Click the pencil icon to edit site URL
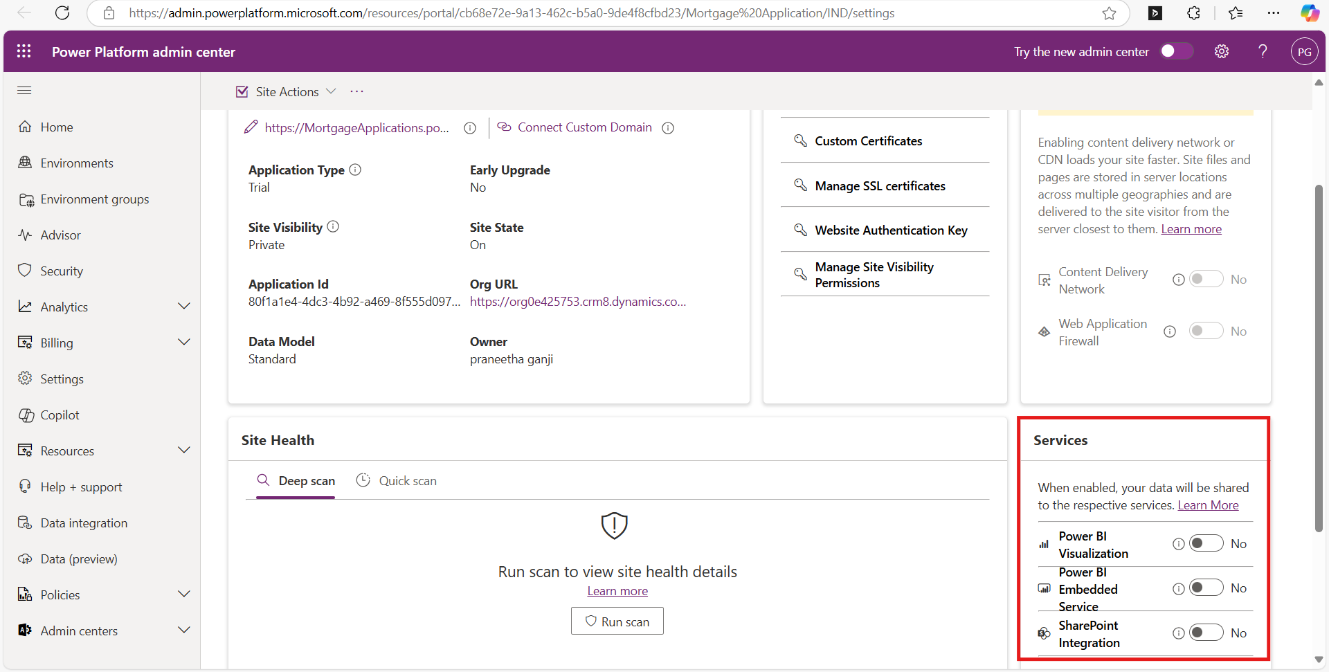1329x672 pixels. pos(251,127)
